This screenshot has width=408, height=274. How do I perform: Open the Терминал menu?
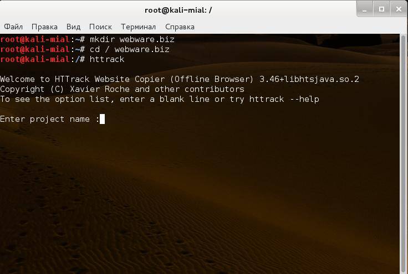[138, 27]
